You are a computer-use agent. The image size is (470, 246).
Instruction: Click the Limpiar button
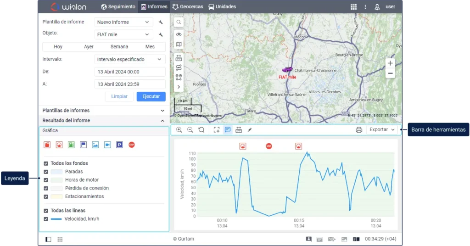119,96
